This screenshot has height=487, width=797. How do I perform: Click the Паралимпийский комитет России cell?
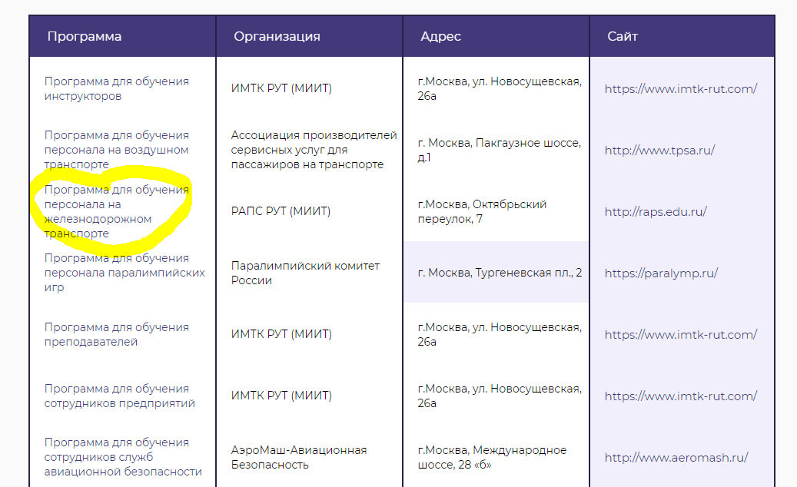click(x=305, y=273)
